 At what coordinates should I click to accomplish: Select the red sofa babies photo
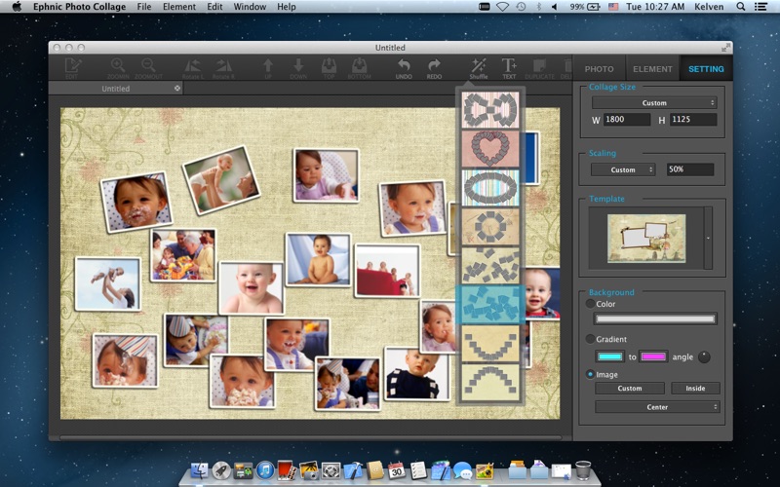point(387,271)
